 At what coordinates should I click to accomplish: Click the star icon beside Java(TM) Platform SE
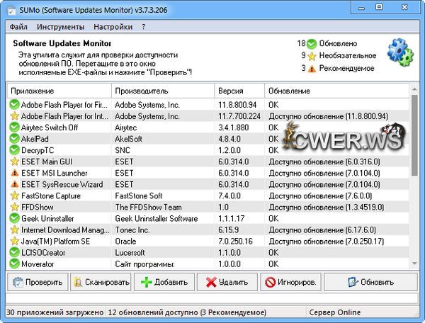13,242
